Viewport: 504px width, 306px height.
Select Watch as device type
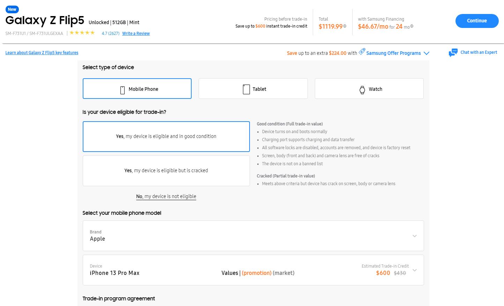pos(369,89)
